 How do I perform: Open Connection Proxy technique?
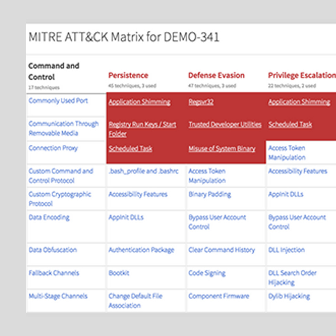pyautogui.click(x=53, y=148)
